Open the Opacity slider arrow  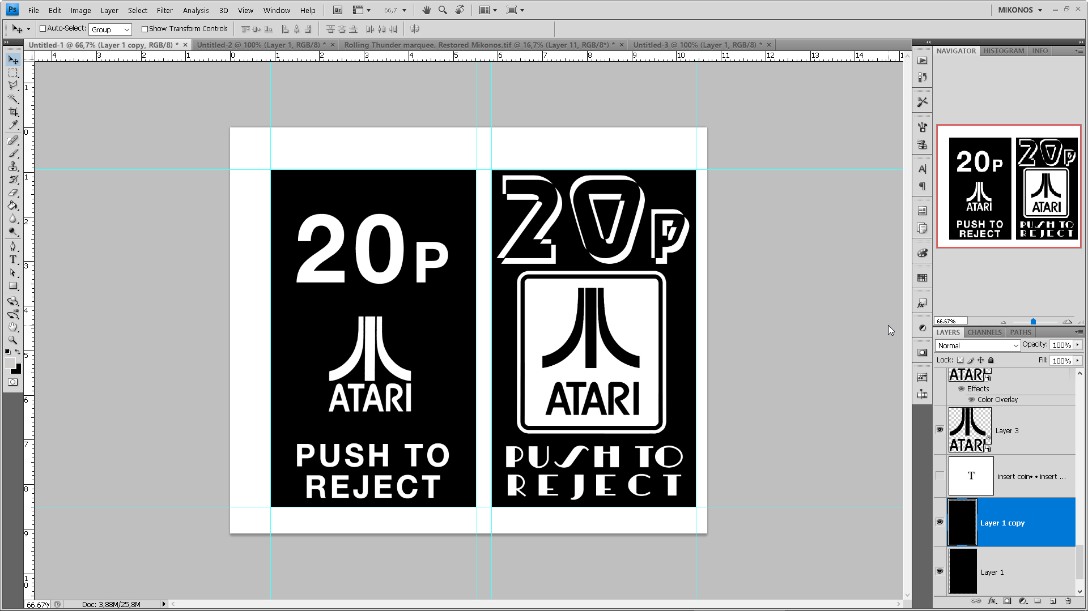point(1078,345)
